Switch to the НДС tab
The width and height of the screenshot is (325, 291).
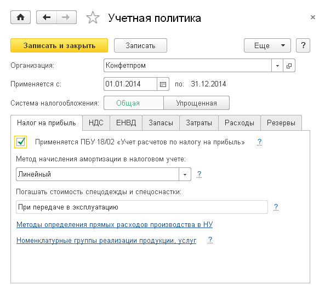pos(96,123)
